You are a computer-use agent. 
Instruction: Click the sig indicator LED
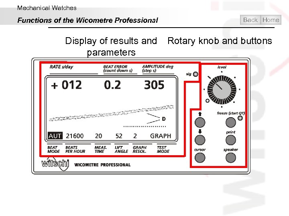tap(195, 74)
